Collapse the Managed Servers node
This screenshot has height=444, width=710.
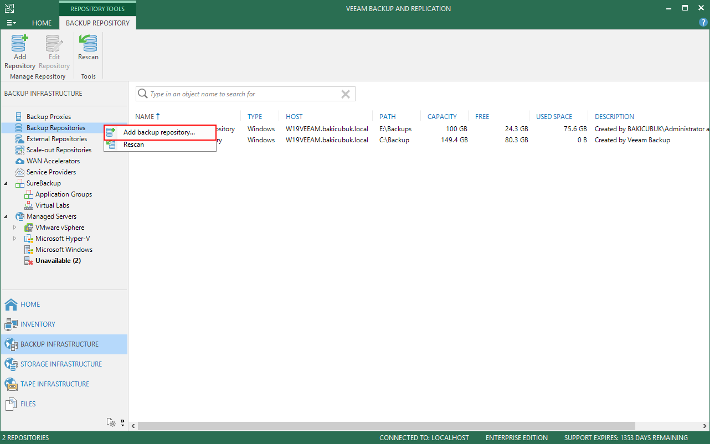click(x=6, y=216)
